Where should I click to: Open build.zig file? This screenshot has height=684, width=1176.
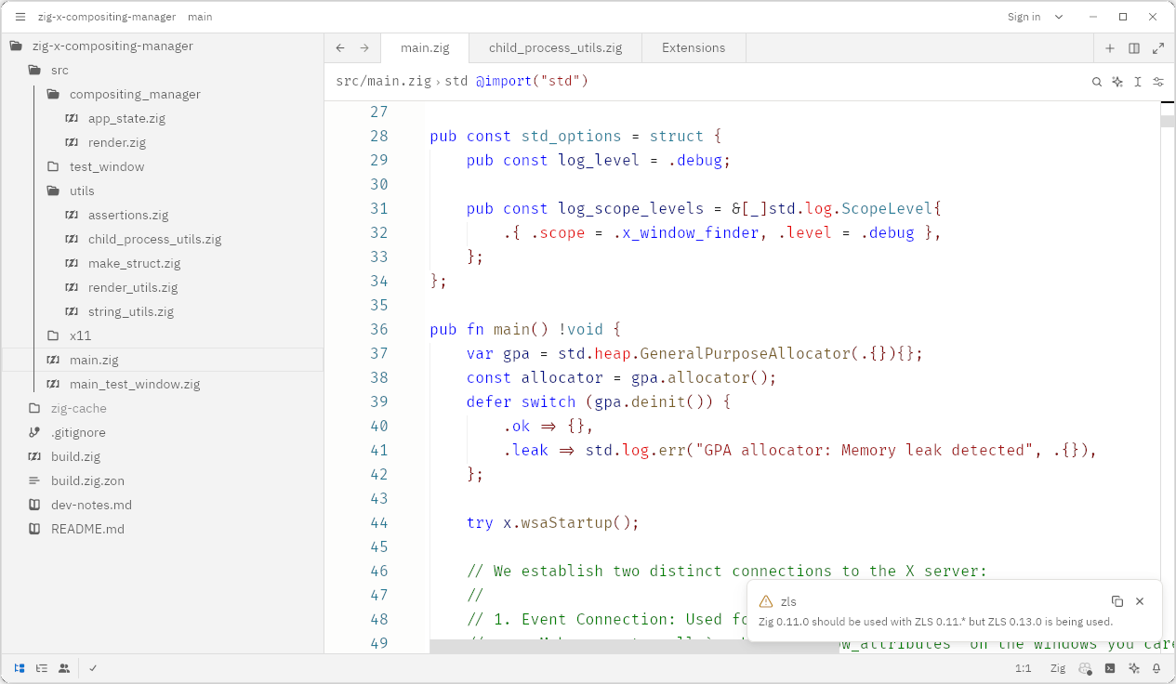[162, 456]
